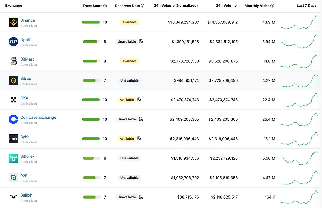The height and width of the screenshot is (208, 322).
Task: Click Bitrue's Unavailable reserves badge
Action: [129, 80]
